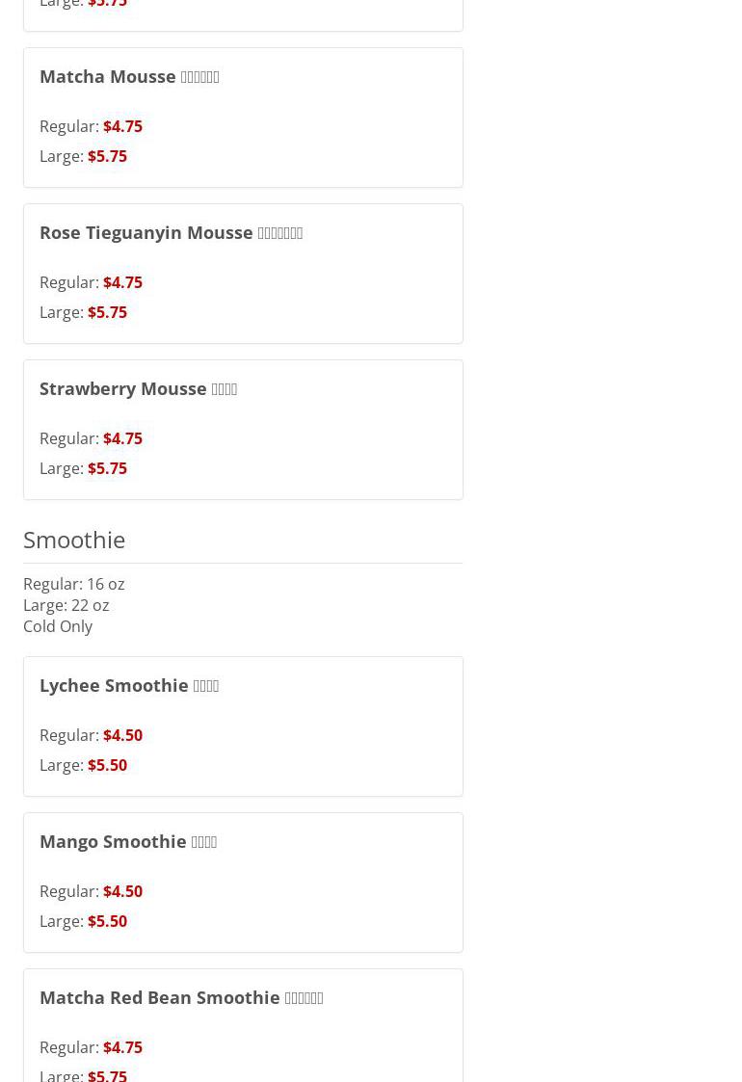Open the Strawberry Mousse menu item
The width and height of the screenshot is (742, 1082).
point(138,388)
